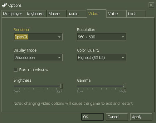Viewport: 156px width, 123px height.
Task: Switch to the Lock tab
Action: pyautogui.click(x=136, y=14)
